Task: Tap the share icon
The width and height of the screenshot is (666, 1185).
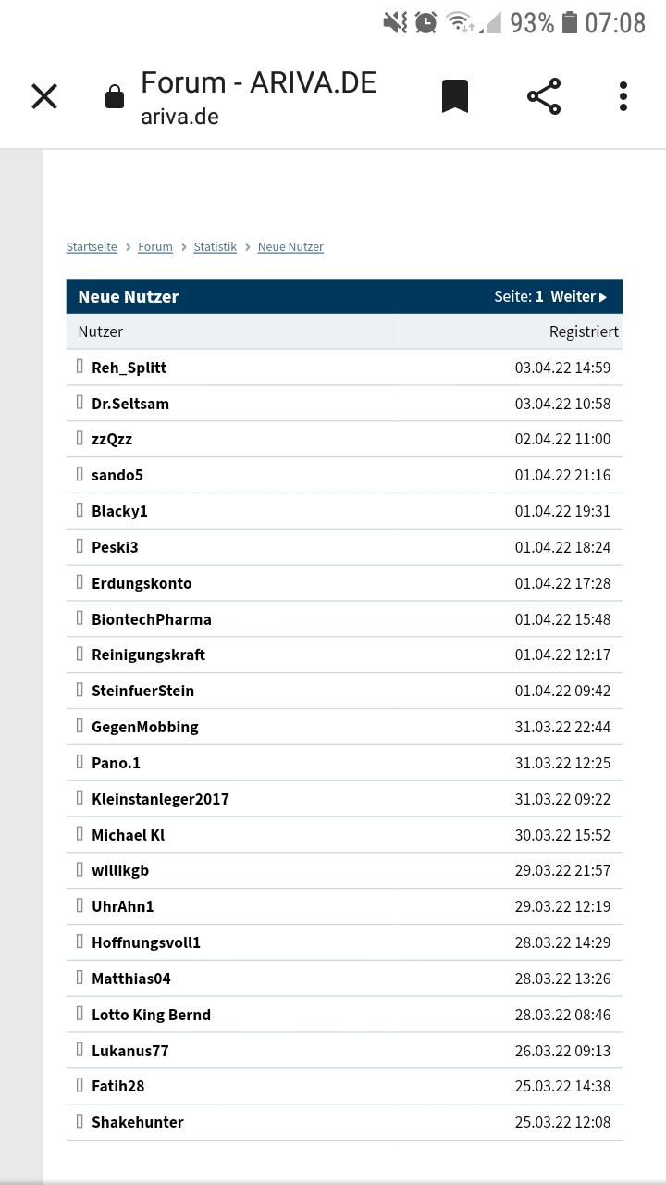Action: coord(544,96)
